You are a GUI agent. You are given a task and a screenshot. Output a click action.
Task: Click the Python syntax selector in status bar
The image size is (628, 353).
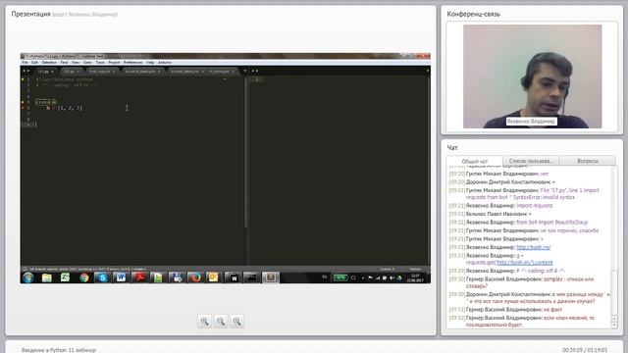click(x=415, y=269)
